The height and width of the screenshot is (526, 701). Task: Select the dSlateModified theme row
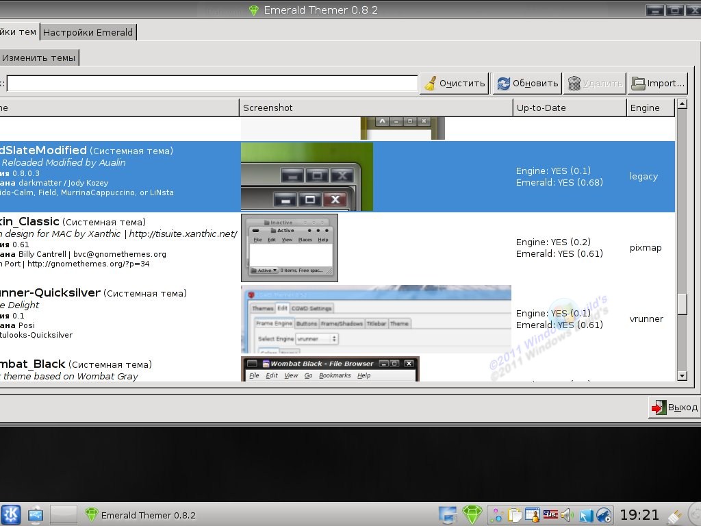click(x=337, y=177)
